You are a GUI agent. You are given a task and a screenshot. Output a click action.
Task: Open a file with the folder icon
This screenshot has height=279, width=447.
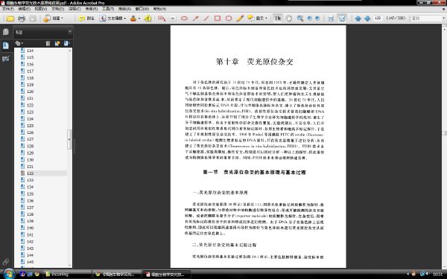[x=10, y=19]
